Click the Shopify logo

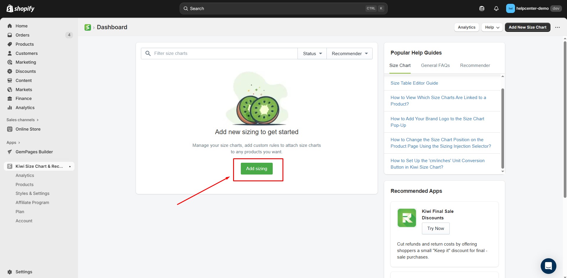click(20, 9)
